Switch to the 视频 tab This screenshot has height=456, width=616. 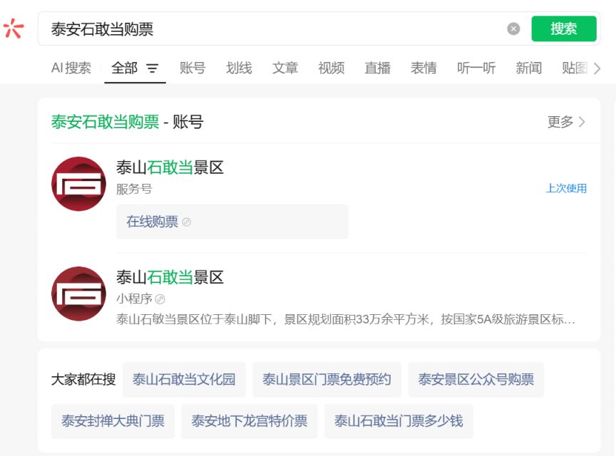click(332, 68)
